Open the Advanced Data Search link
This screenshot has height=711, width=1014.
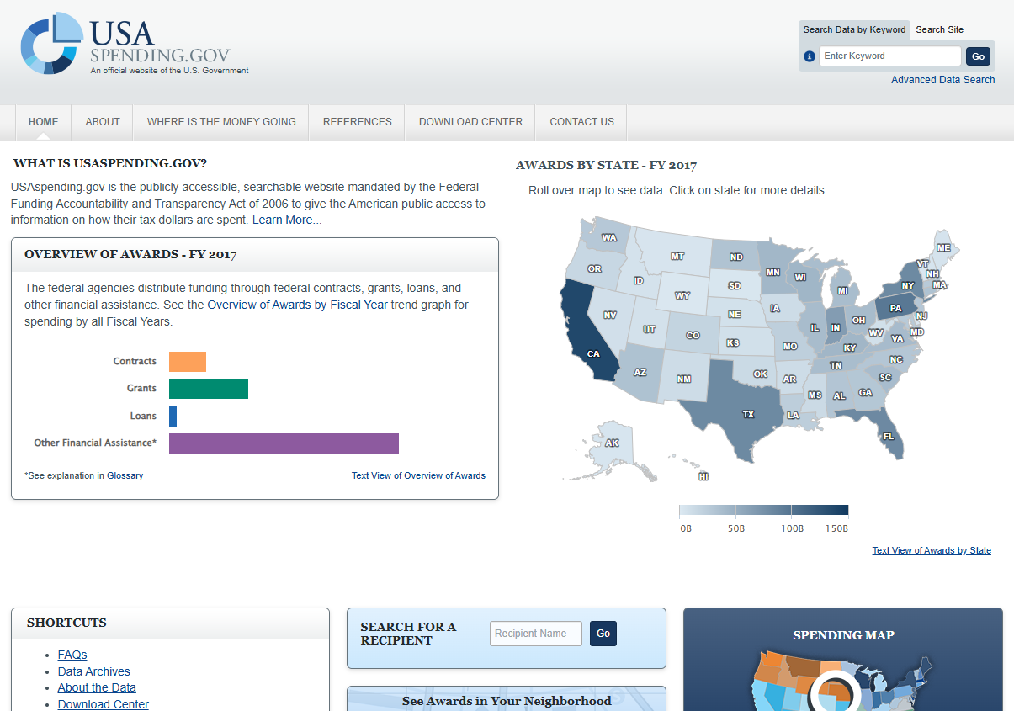click(x=942, y=80)
